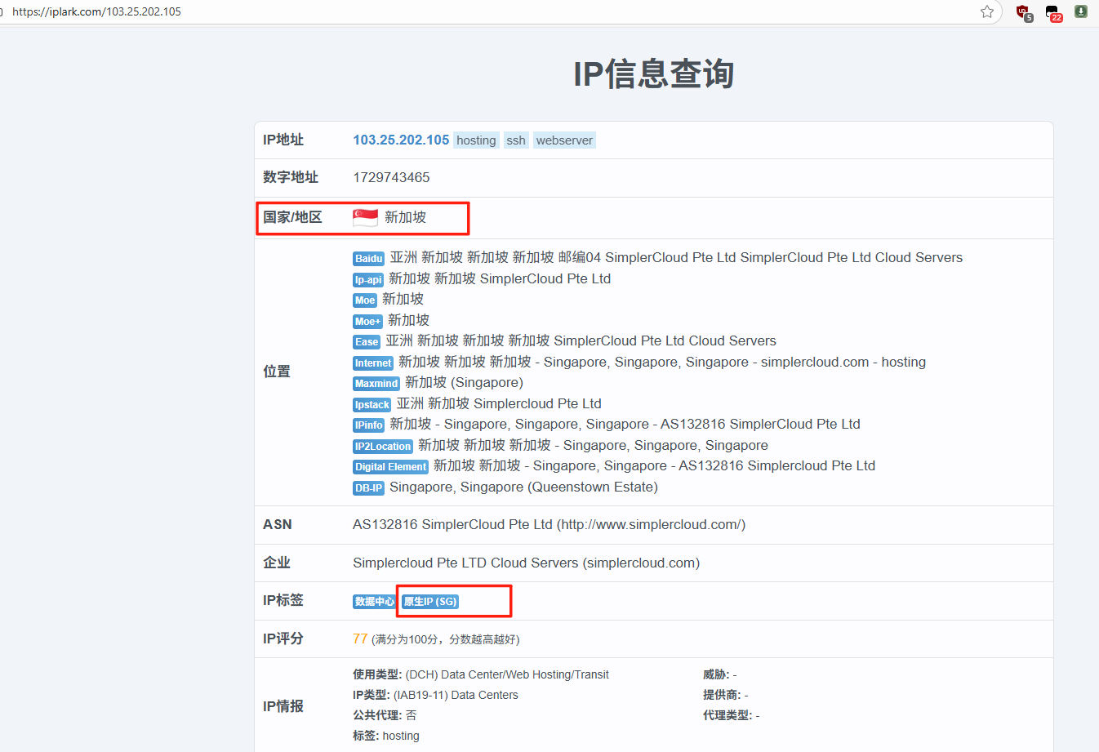Image resolution: width=1099 pixels, height=752 pixels.
Task: Click the IPinfo source badge
Action: coord(368,425)
